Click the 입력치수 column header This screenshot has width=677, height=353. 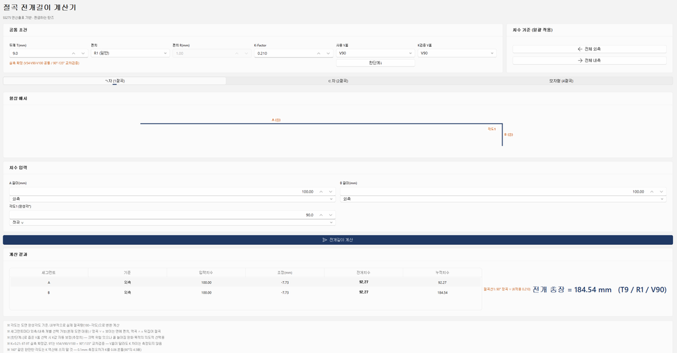click(206, 273)
